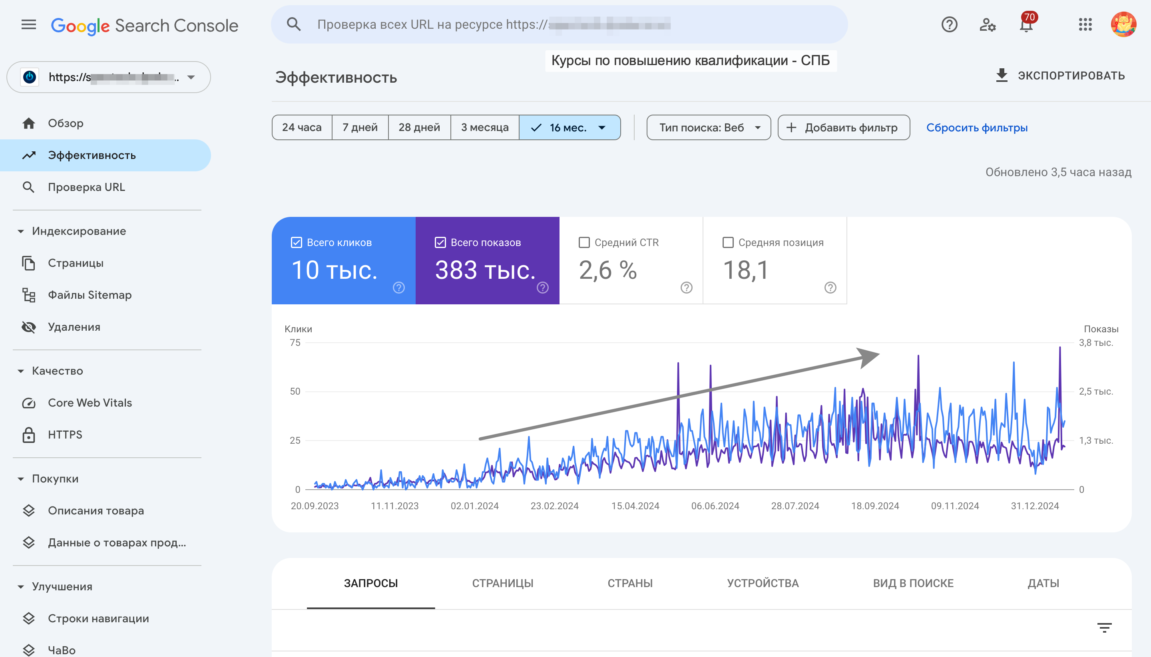Click the Добавить фильтр button
Image resolution: width=1151 pixels, height=657 pixels.
coord(844,128)
